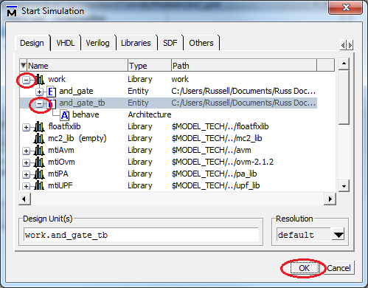This screenshot has height=288, width=368.
Task: Select the behave architecture row
Action: click(168, 115)
